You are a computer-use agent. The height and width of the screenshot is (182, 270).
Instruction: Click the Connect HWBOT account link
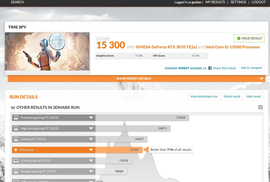(x=183, y=68)
